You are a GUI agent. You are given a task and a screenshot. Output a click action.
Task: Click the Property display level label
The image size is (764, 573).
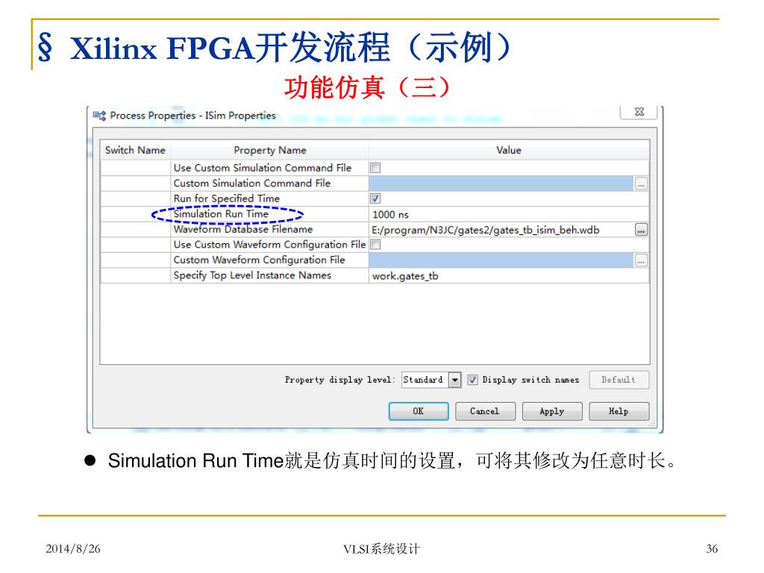pyautogui.click(x=340, y=380)
